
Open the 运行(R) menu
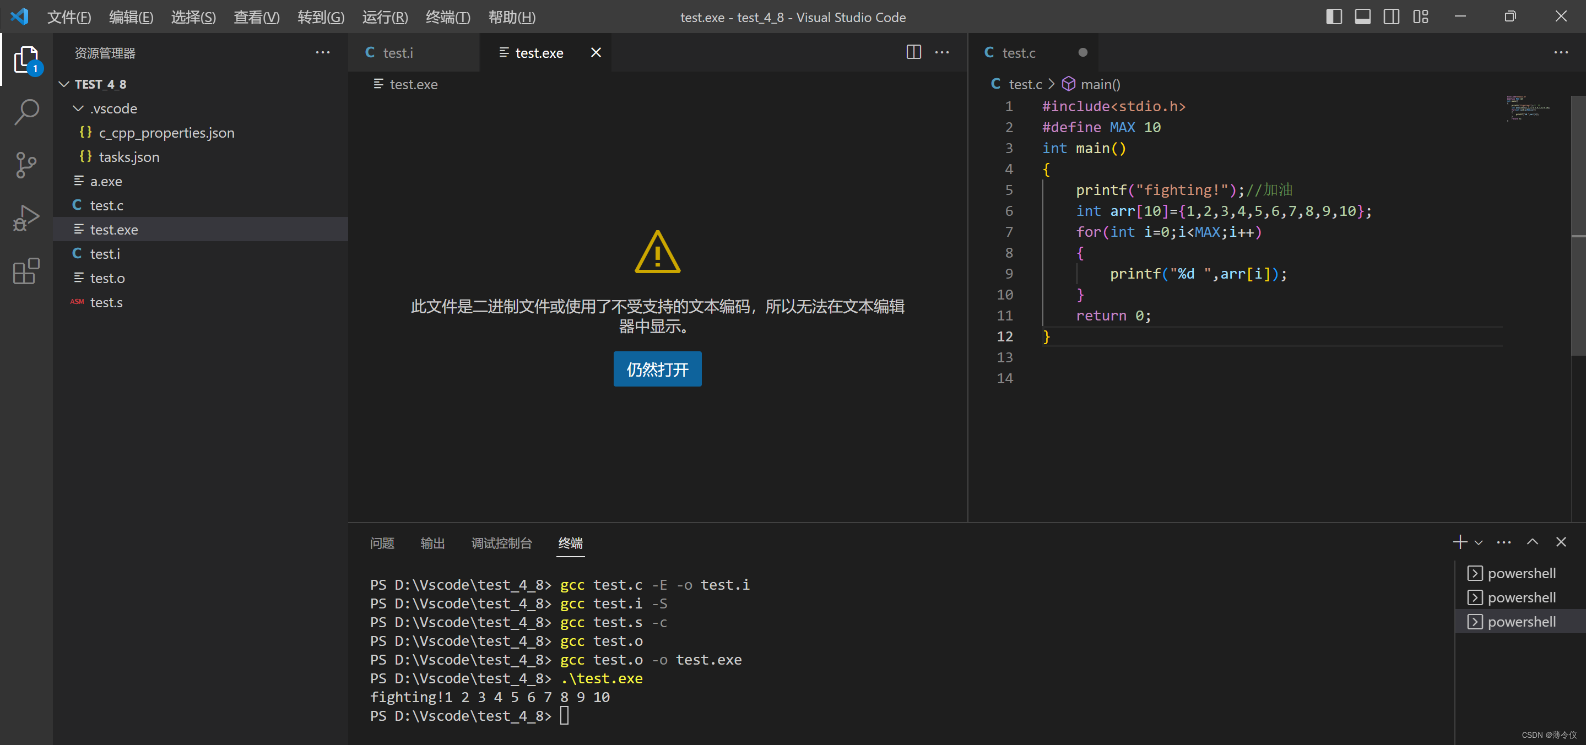pyautogui.click(x=385, y=17)
